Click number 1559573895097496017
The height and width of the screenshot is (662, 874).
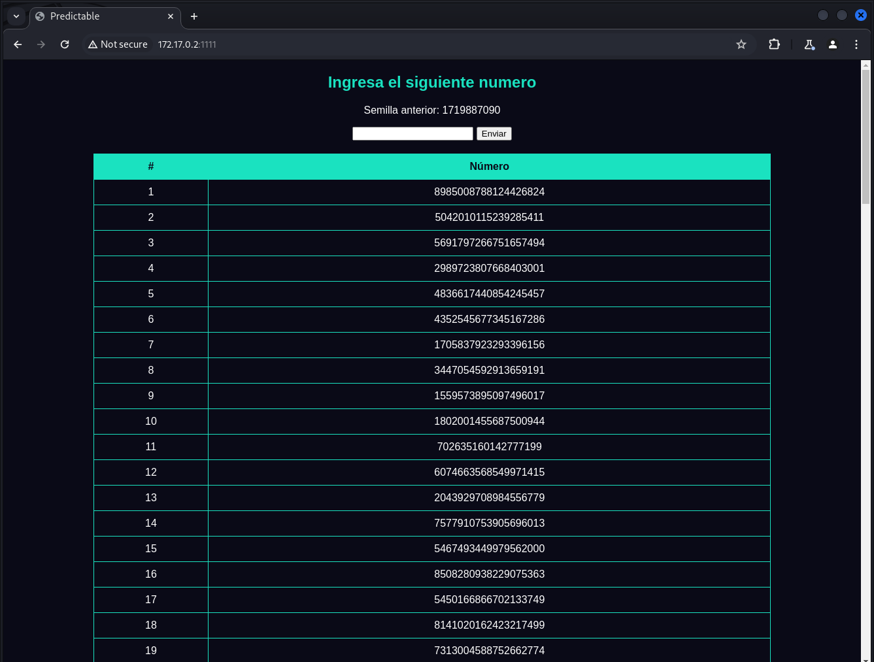[489, 395]
